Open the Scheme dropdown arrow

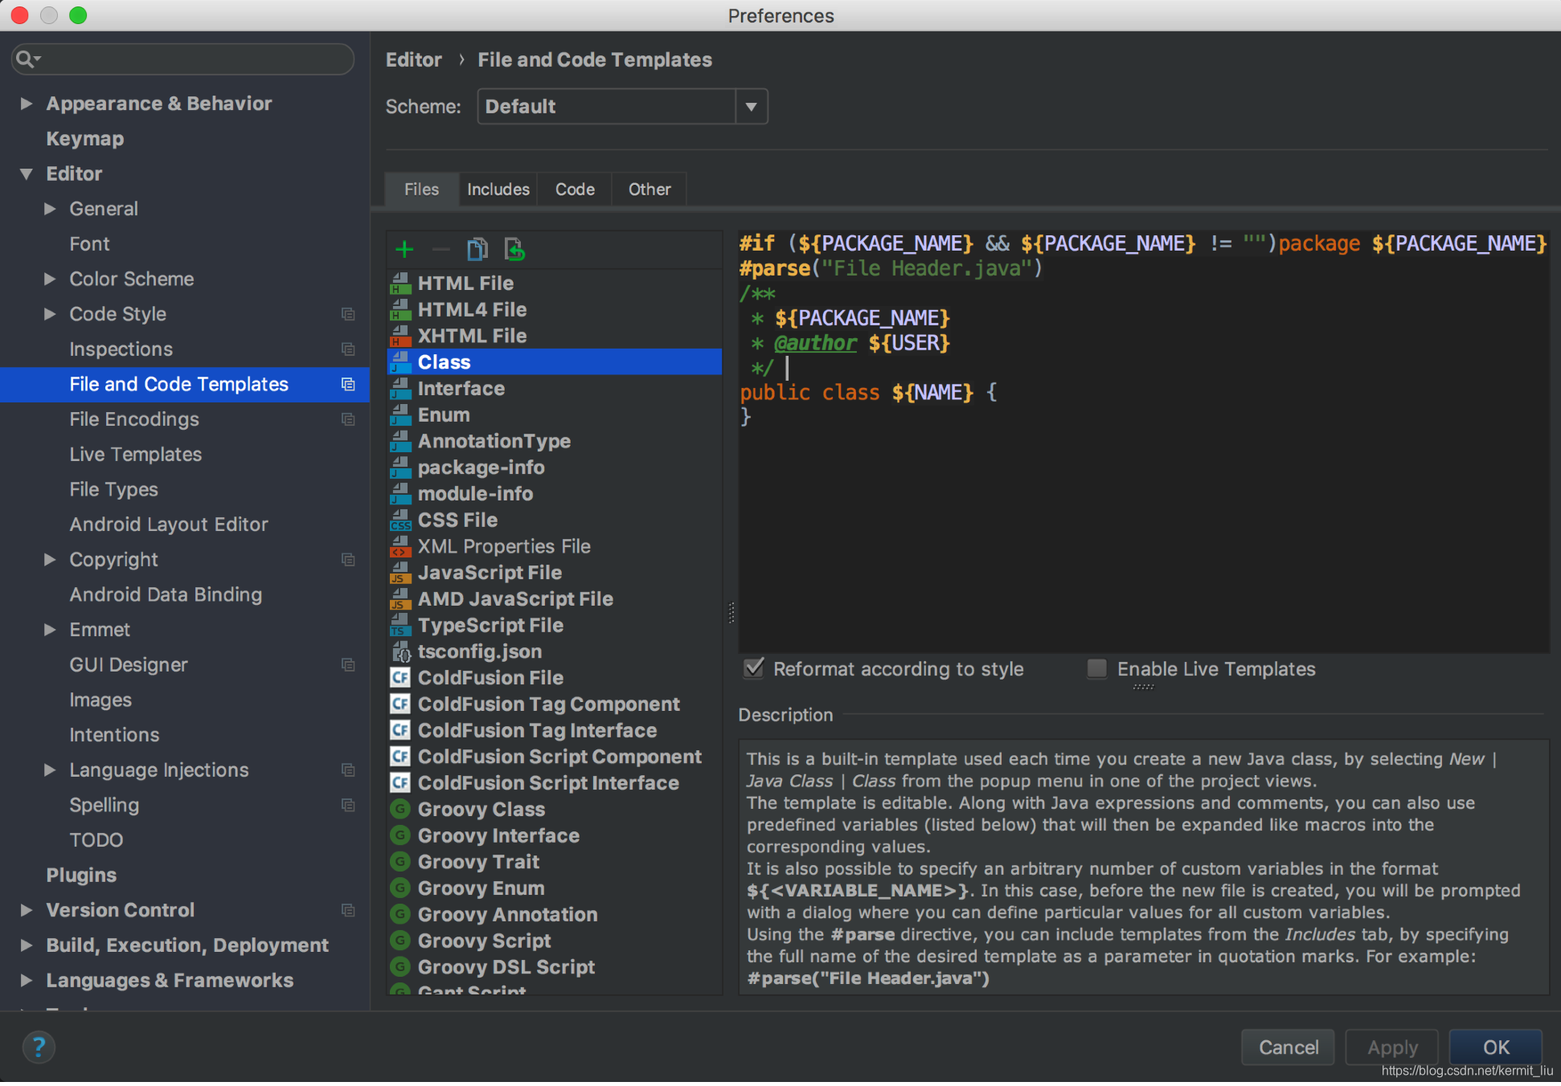751,107
